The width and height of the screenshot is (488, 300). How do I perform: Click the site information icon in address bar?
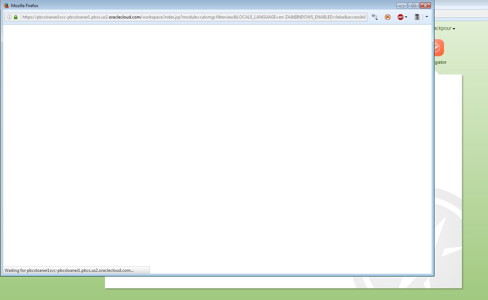click(9, 17)
